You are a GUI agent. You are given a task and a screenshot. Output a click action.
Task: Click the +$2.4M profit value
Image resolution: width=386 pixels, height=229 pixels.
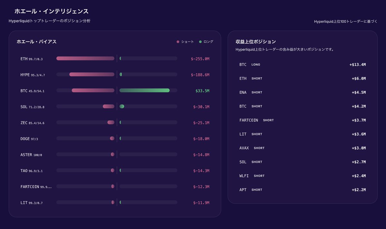[359, 176]
